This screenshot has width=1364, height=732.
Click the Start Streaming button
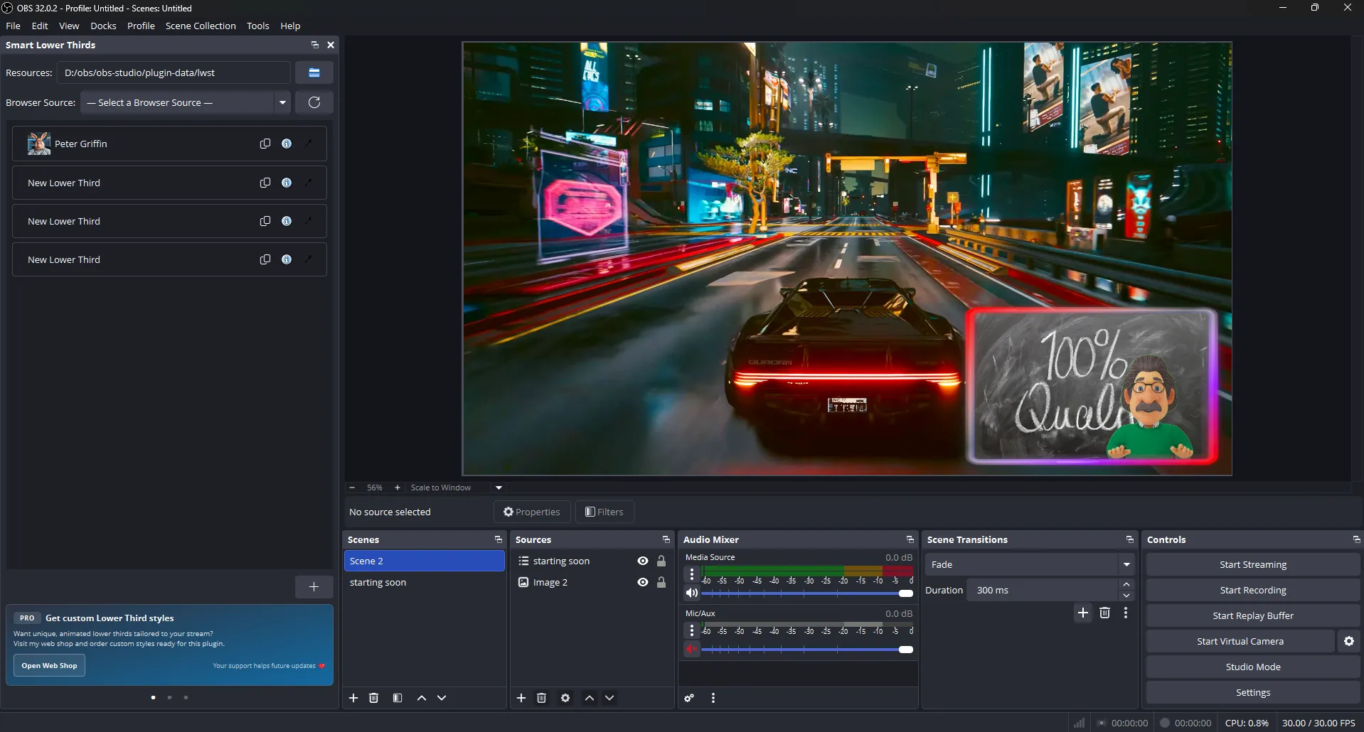tap(1252, 564)
